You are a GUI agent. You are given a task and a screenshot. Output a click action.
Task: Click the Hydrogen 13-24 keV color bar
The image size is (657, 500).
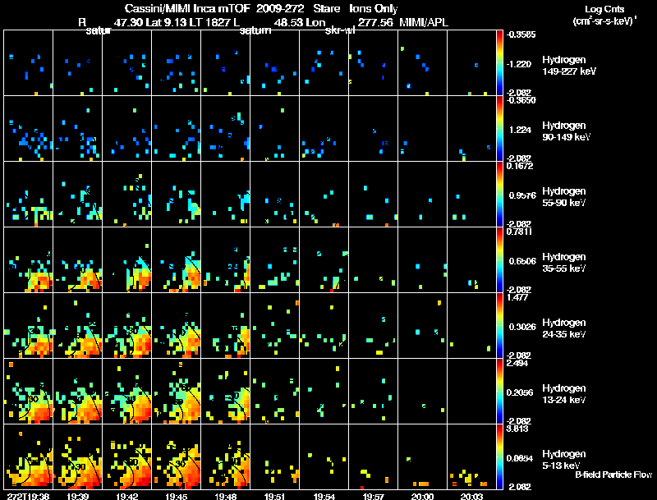point(499,392)
